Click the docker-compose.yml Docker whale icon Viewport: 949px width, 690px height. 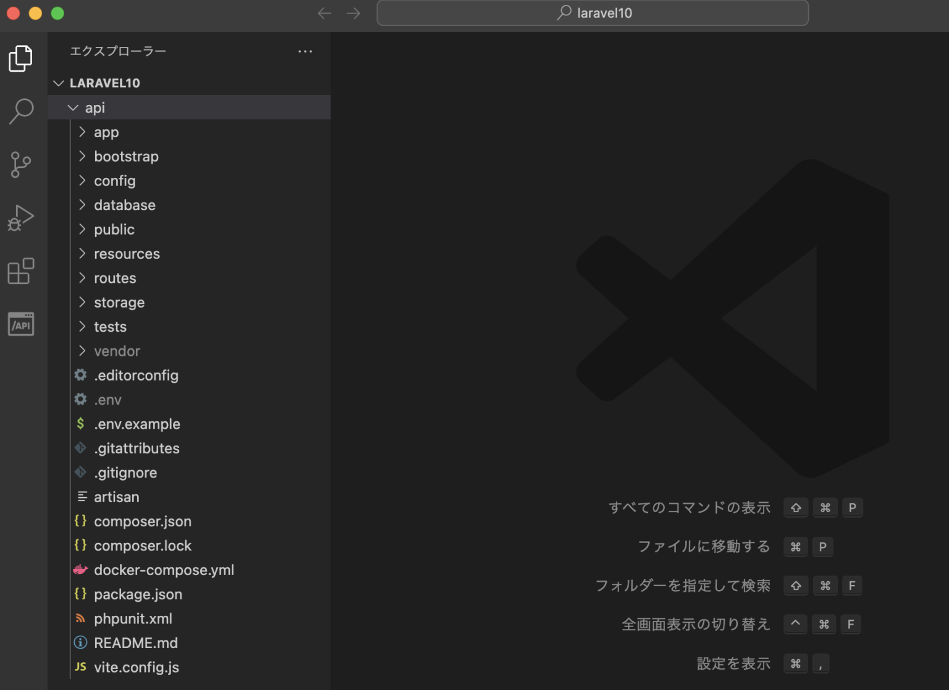(x=80, y=570)
